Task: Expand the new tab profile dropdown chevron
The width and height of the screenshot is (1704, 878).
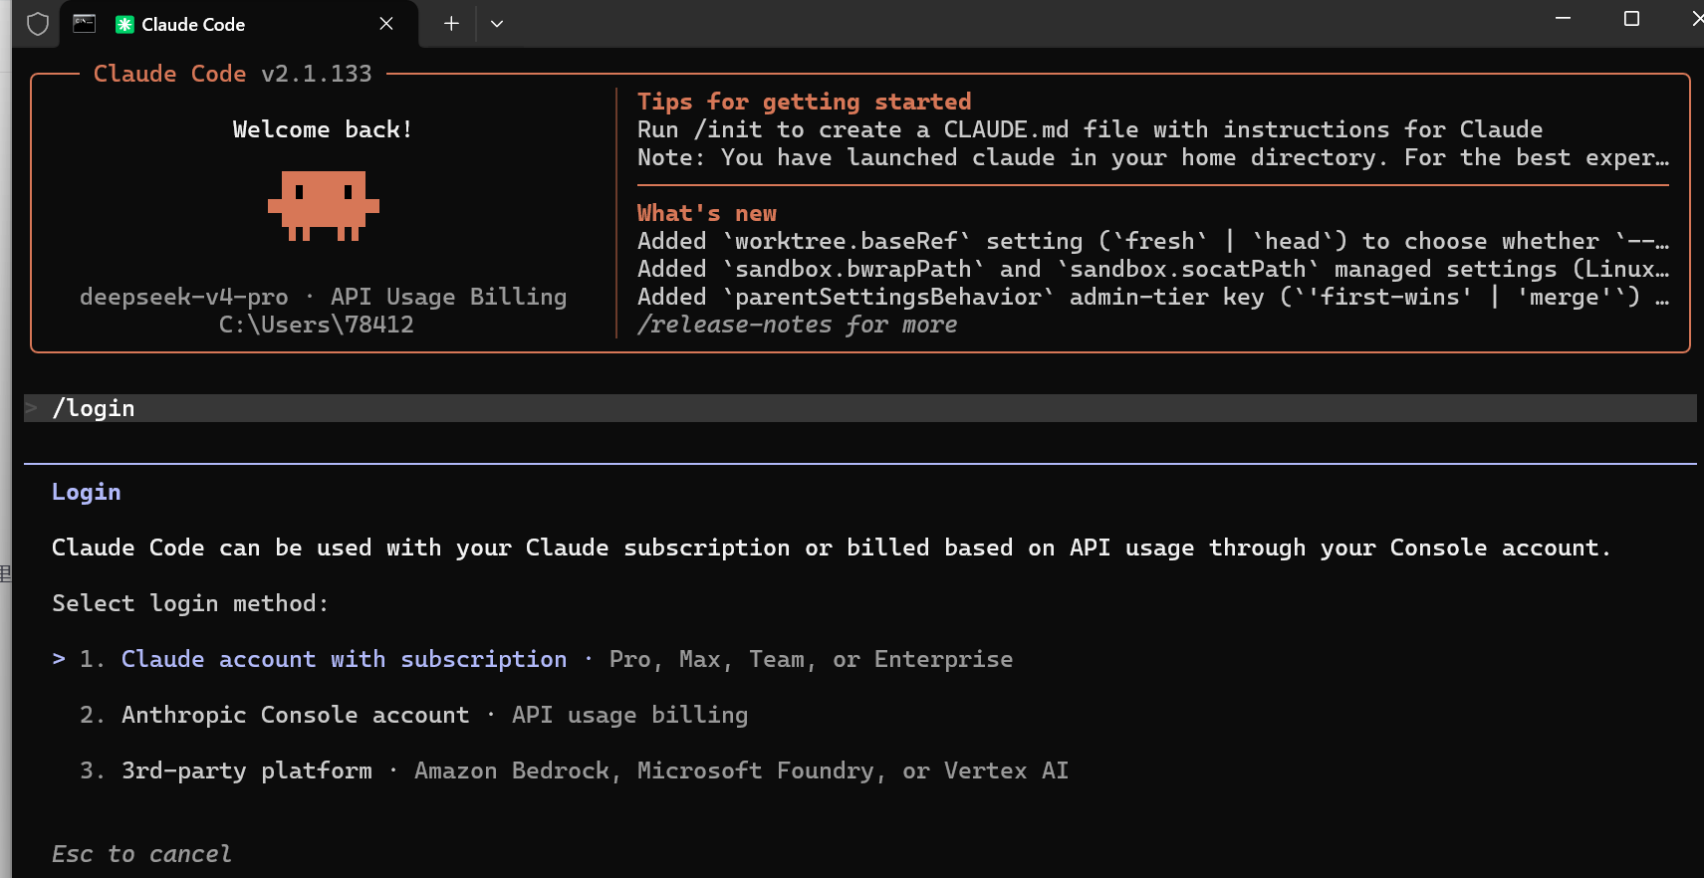Action: point(497,24)
